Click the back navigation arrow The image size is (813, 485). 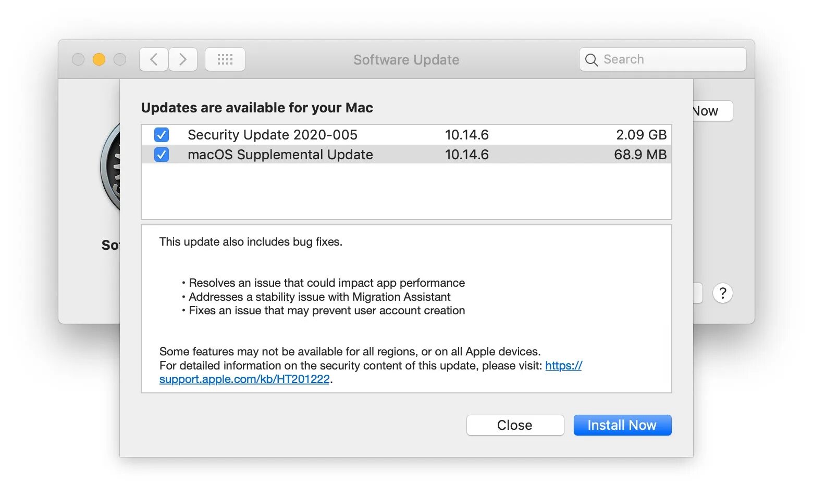154,59
